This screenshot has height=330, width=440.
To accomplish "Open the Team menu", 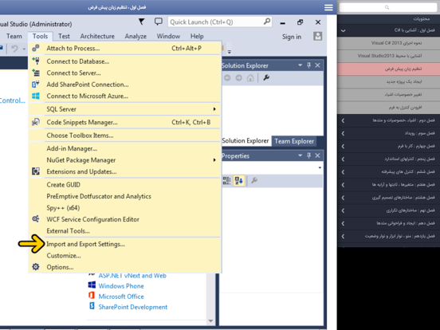I will coord(14,36).
